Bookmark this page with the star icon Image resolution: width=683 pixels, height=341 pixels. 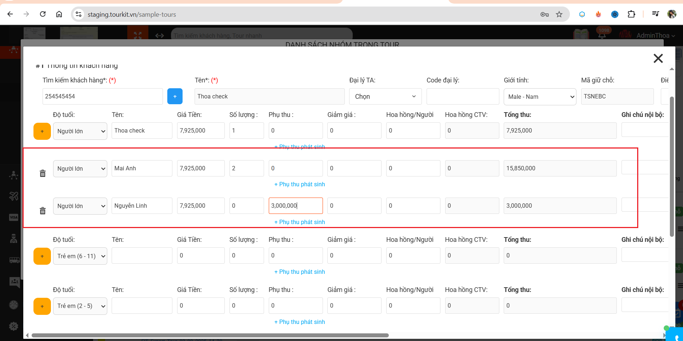coord(559,14)
